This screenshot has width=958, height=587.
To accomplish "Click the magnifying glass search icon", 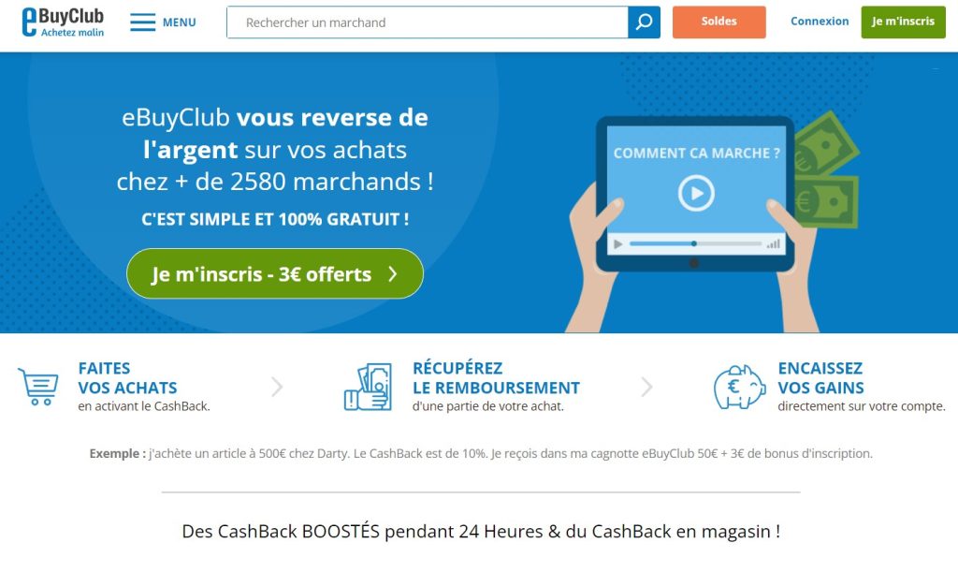I will tap(644, 22).
